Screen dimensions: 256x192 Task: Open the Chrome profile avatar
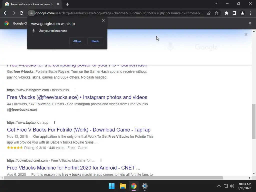pyautogui.click(x=242, y=13)
